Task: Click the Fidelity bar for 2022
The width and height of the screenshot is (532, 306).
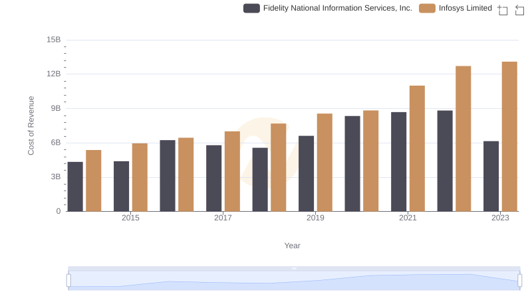Action: [445, 161]
